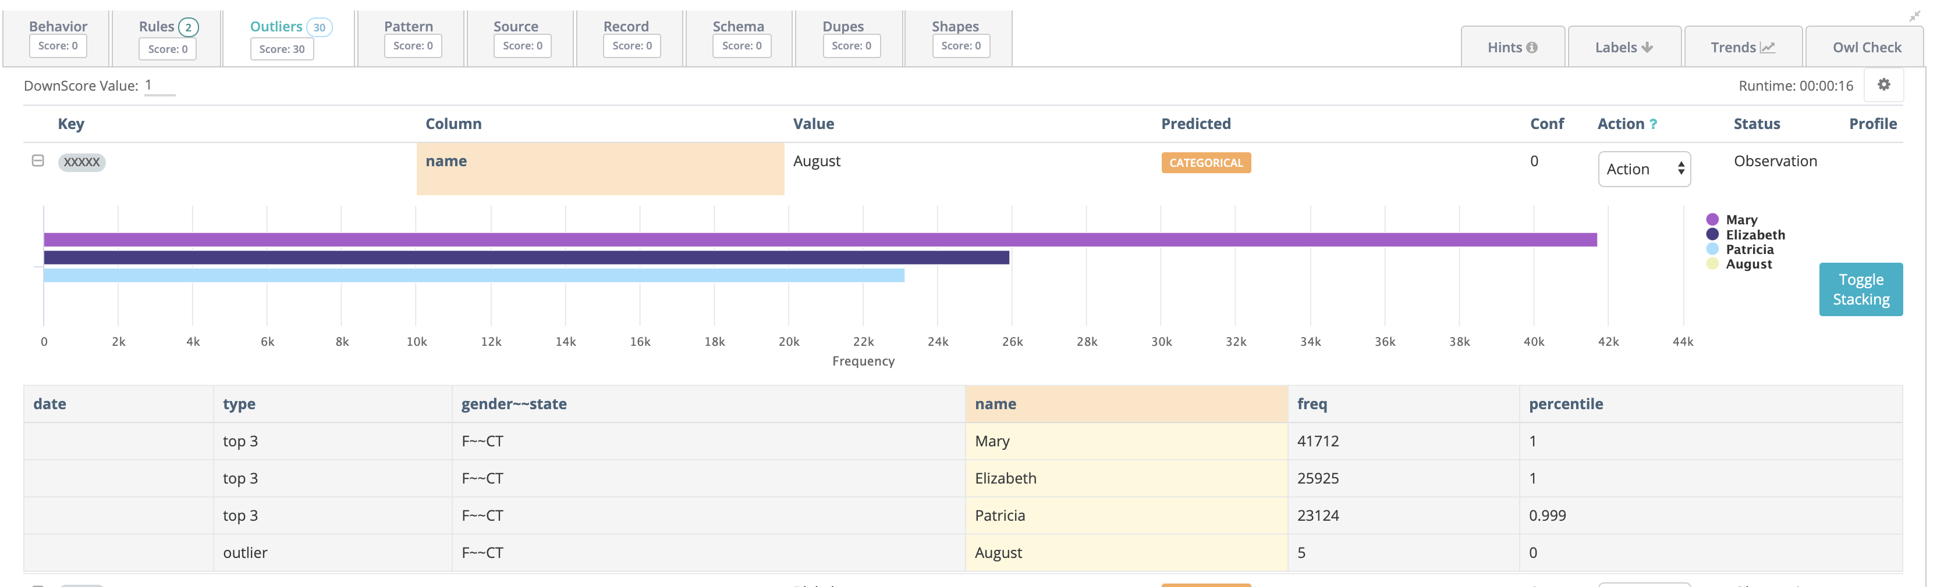The width and height of the screenshot is (1937, 587).
Task: Open the Labels dropdown
Action: [x=1623, y=47]
